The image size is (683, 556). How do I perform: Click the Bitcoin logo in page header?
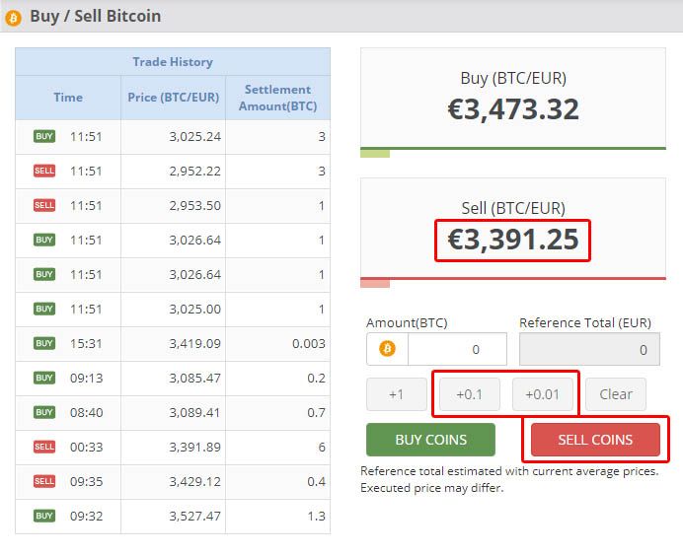coord(13,18)
